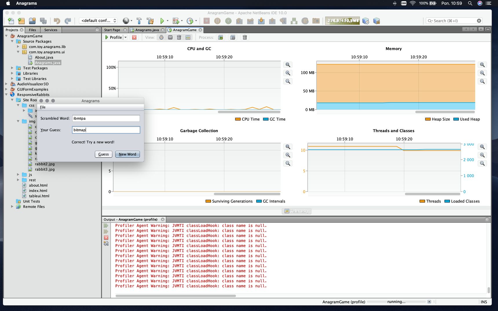Collapse the AnagramGame project node
Screen dimensions: 498x311
coord(6,36)
